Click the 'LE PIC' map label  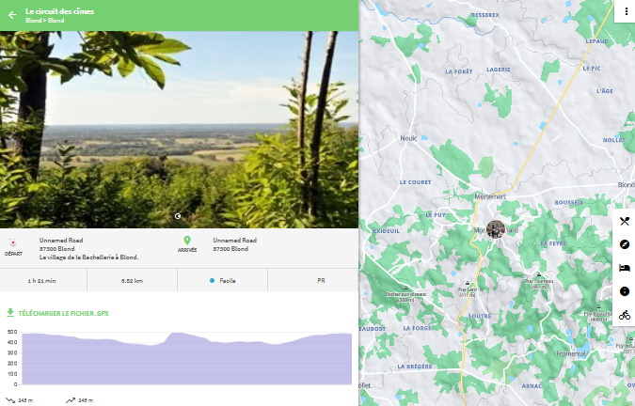coord(592,69)
